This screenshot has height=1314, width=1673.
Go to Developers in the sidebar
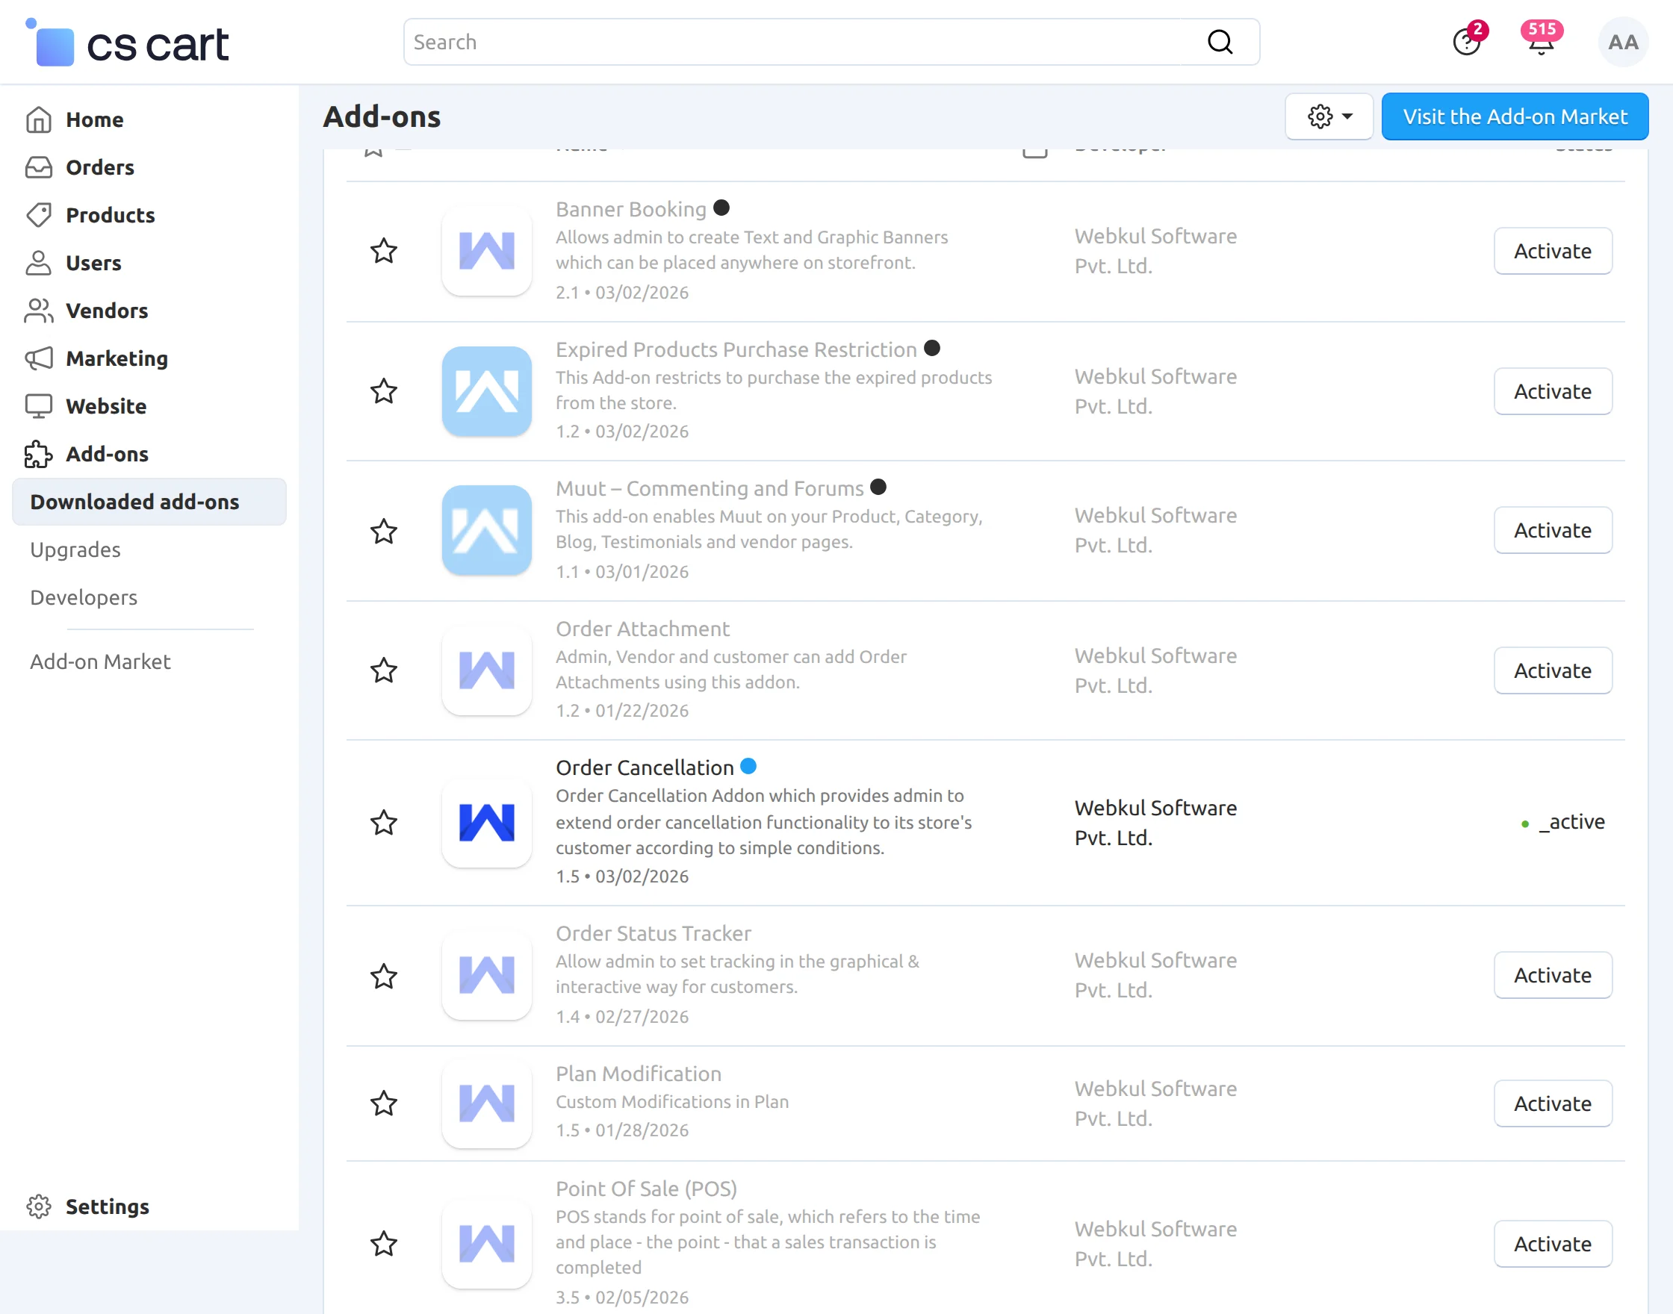[84, 597]
